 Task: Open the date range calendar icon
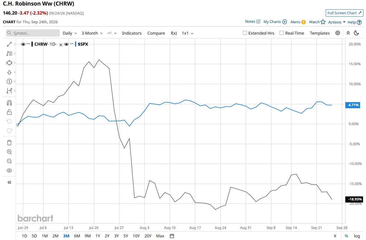click(x=172, y=236)
